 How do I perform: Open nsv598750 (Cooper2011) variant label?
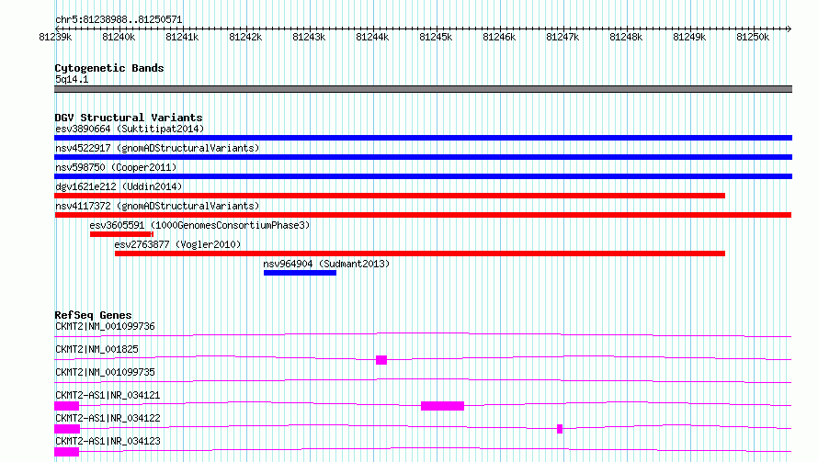[x=116, y=167]
